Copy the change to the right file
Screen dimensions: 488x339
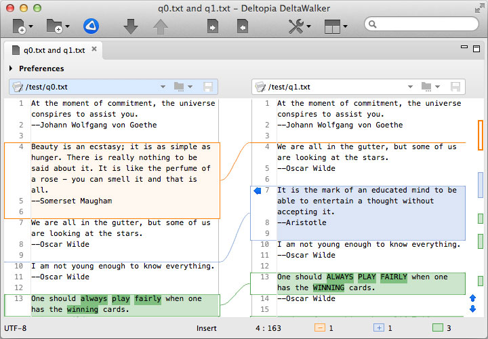click(x=212, y=26)
